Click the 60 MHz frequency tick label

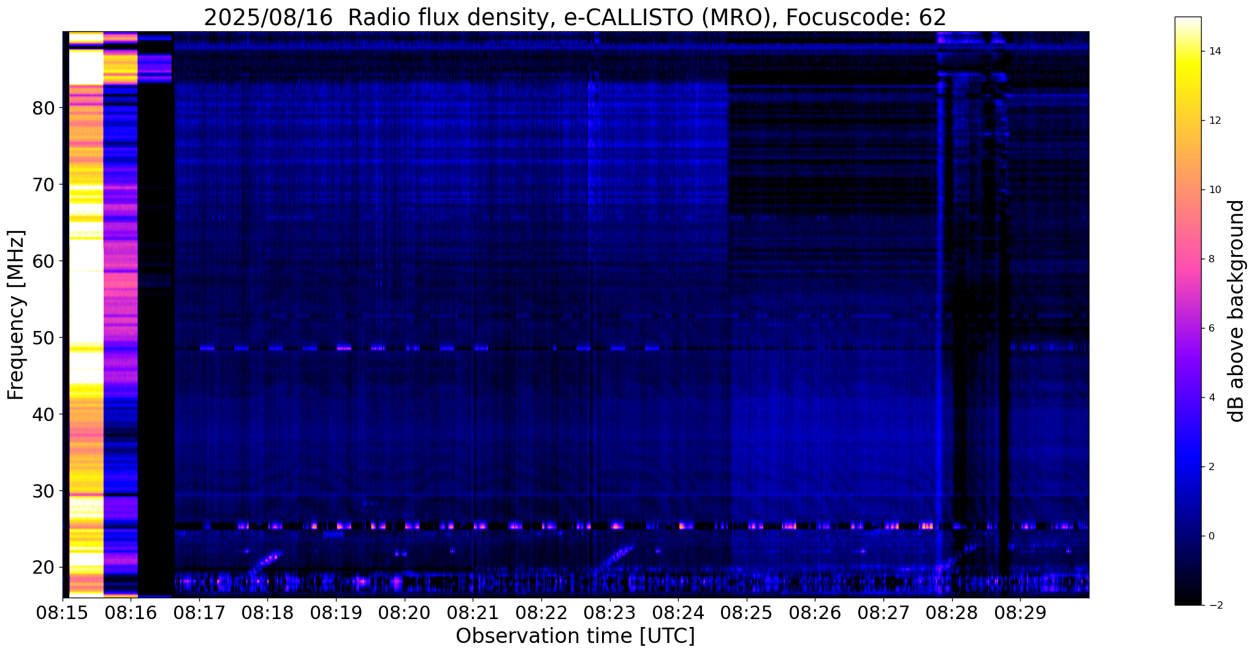coord(44,261)
